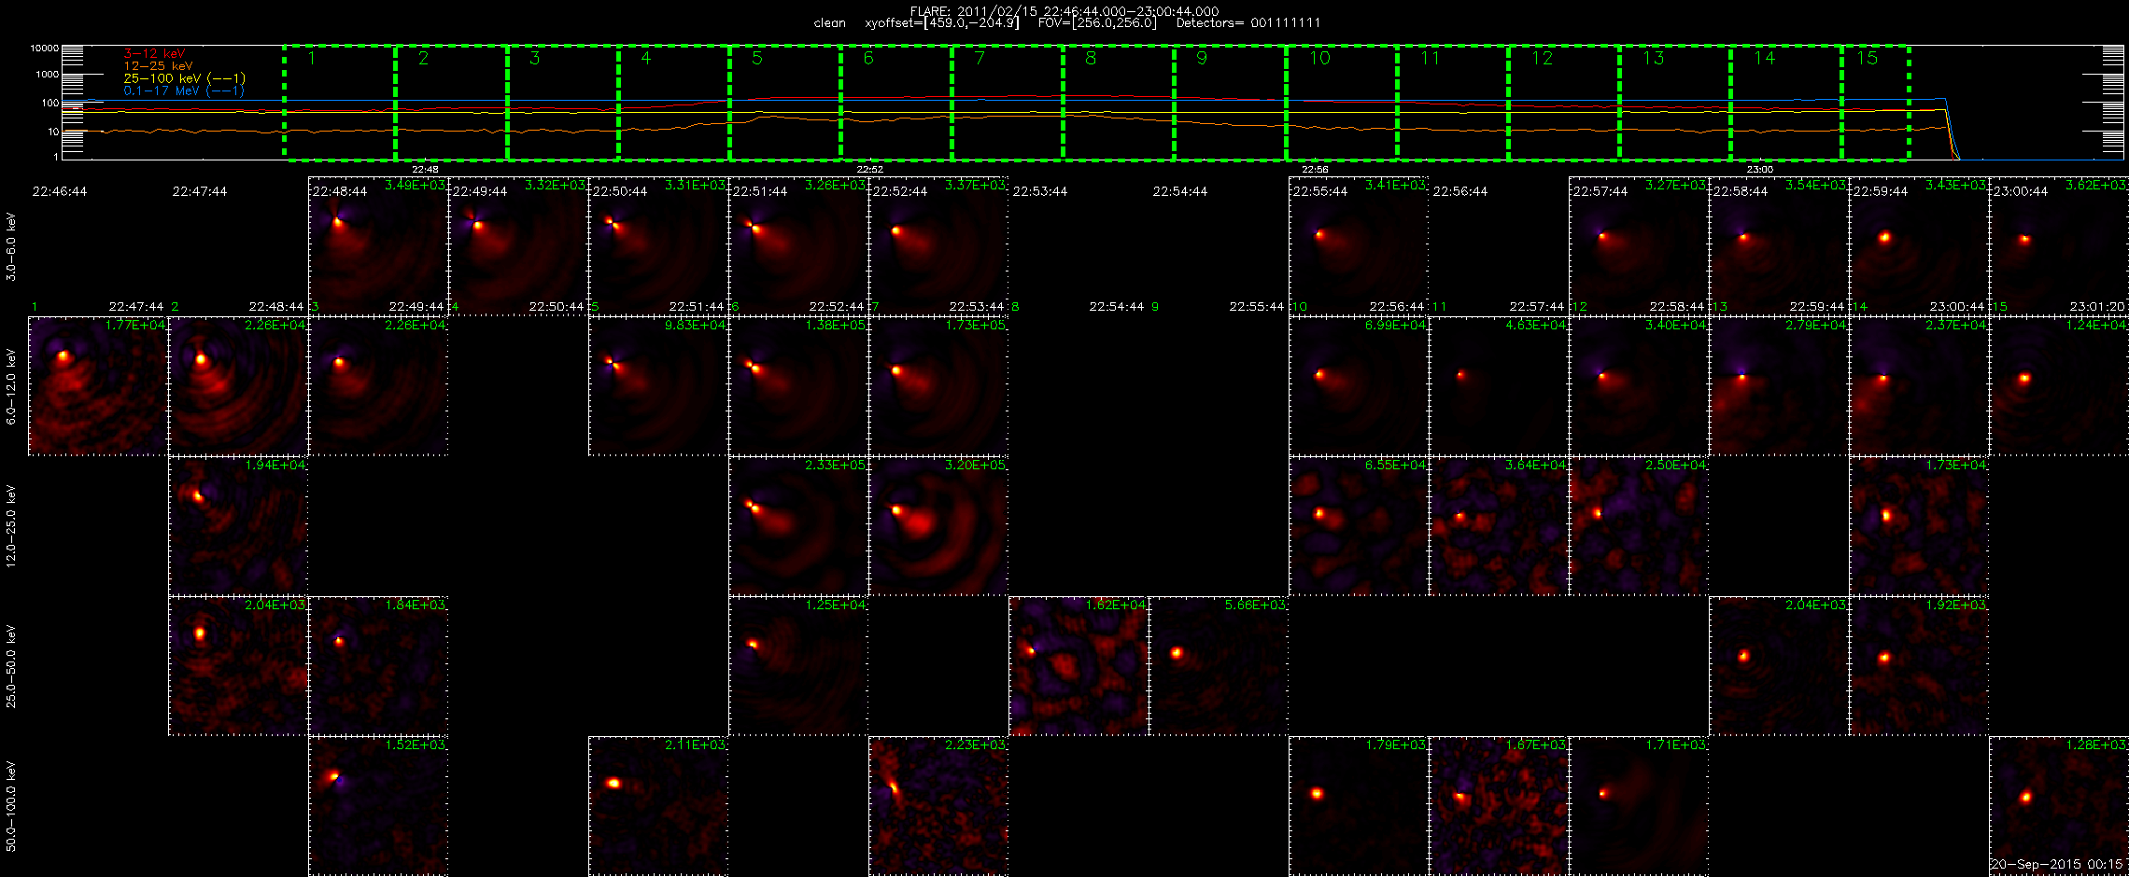Open the 6.0-12.0 keV image labeled 1.73E+05

(938, 386)
